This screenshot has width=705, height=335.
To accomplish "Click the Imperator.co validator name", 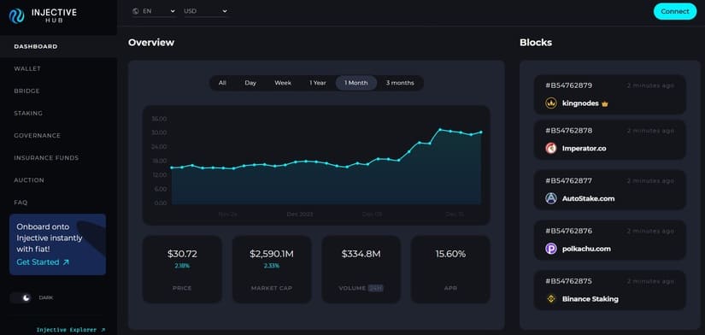I will 584,149.
